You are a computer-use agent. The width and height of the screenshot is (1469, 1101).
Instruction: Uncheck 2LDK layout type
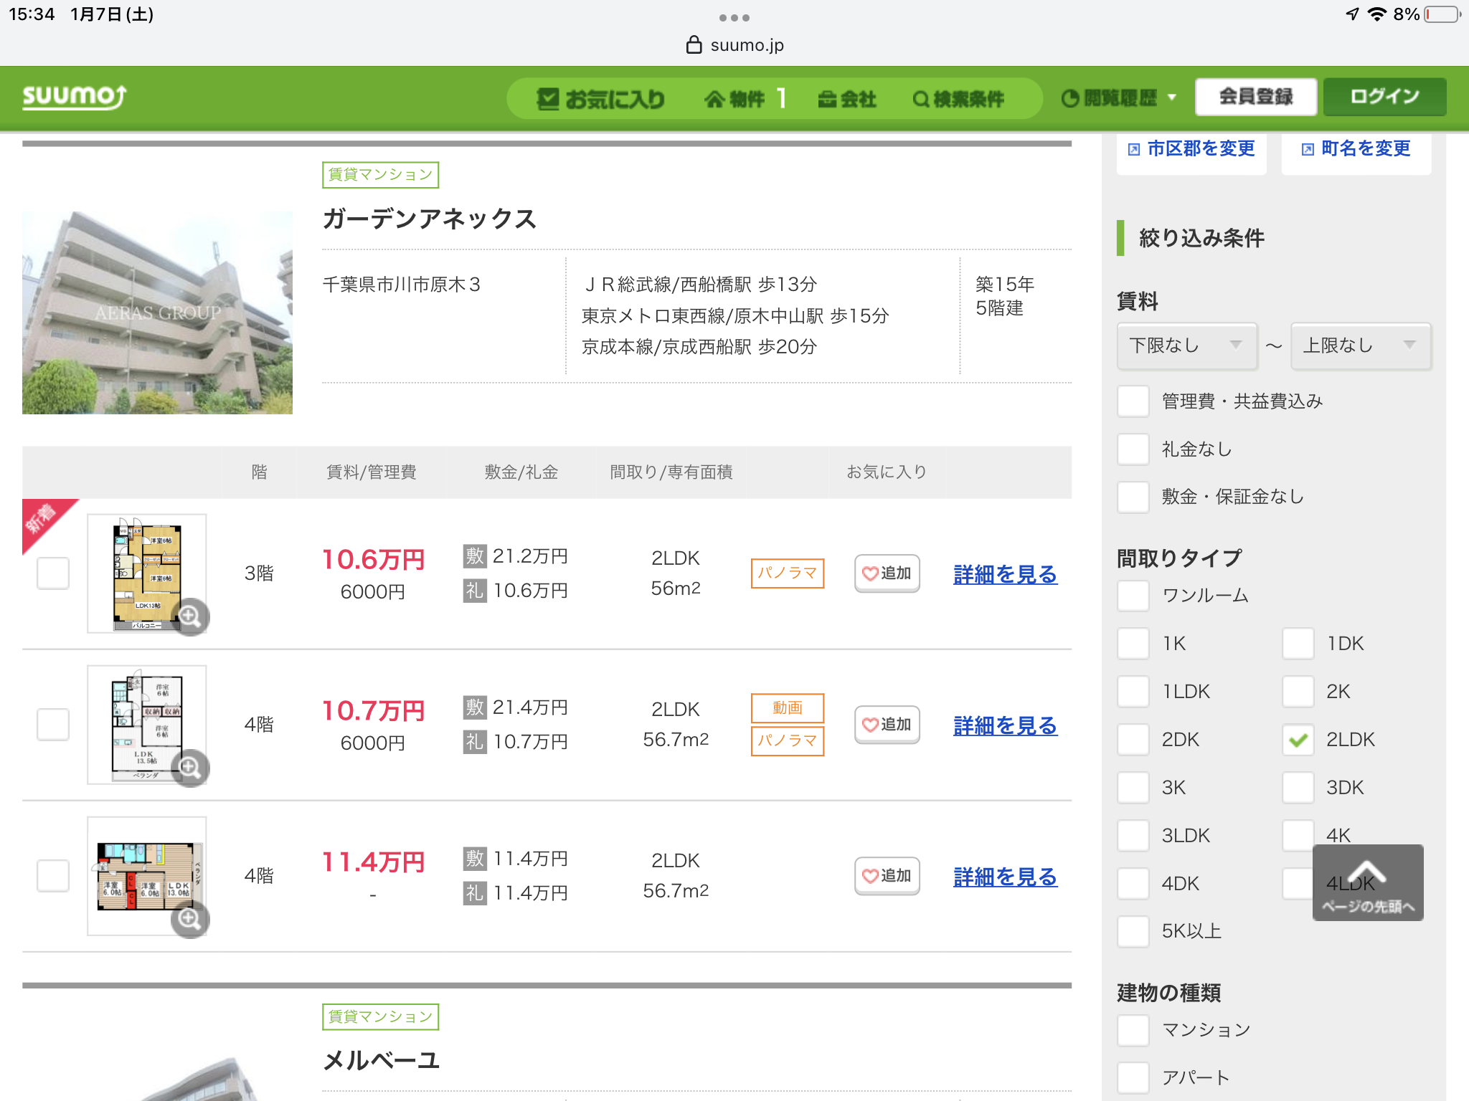pyautogui.click(x=1298, y=740)
